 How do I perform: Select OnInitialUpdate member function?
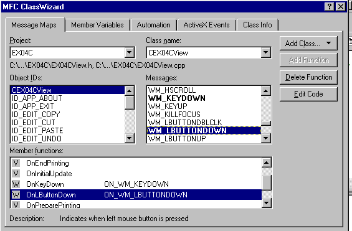136,174
